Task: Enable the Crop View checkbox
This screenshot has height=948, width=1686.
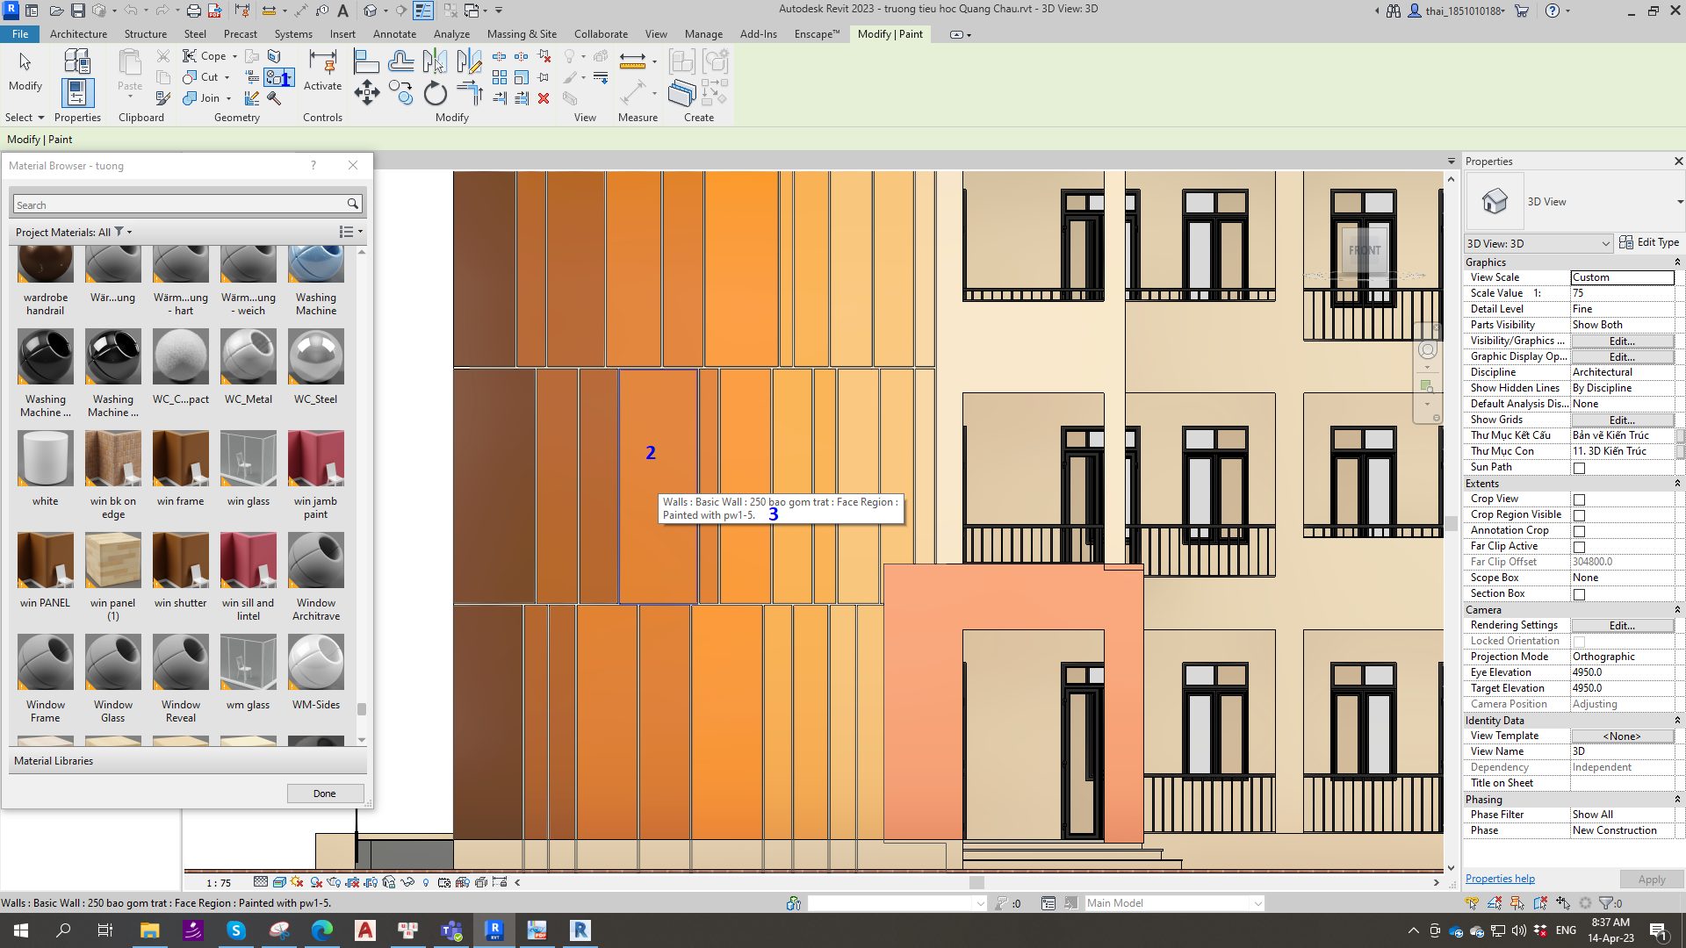Action: (x=1579, y=499)
